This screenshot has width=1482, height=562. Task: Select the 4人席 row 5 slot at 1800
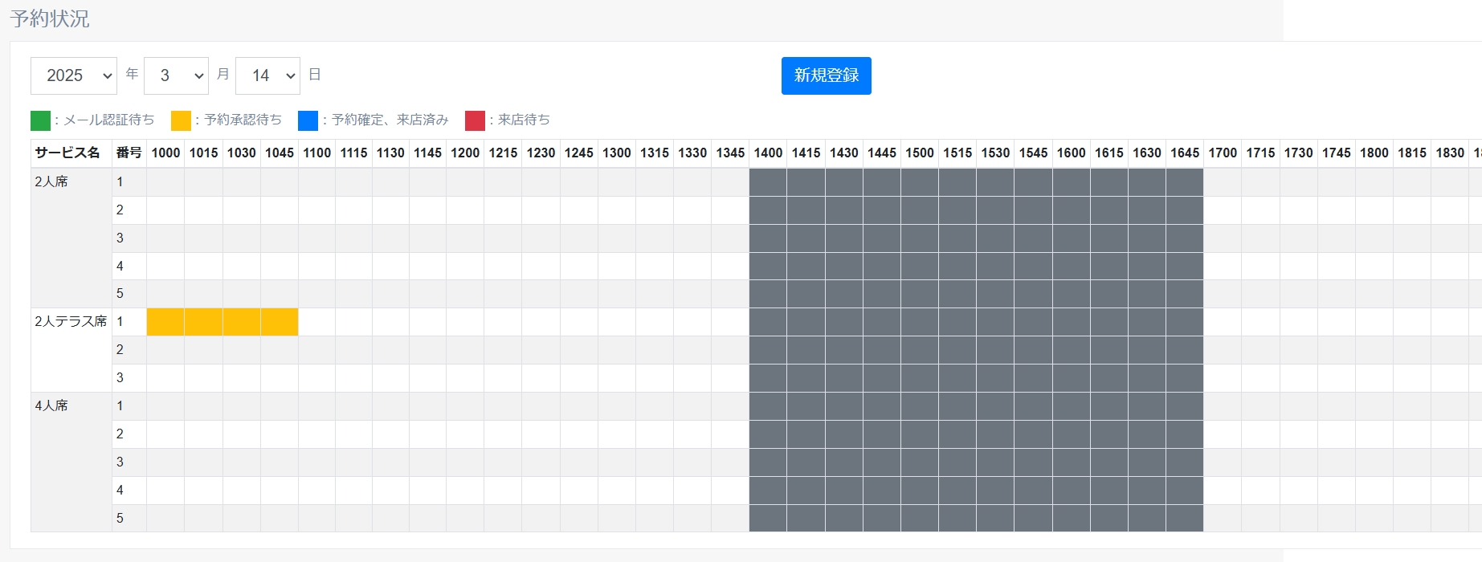coord(1374,518)
